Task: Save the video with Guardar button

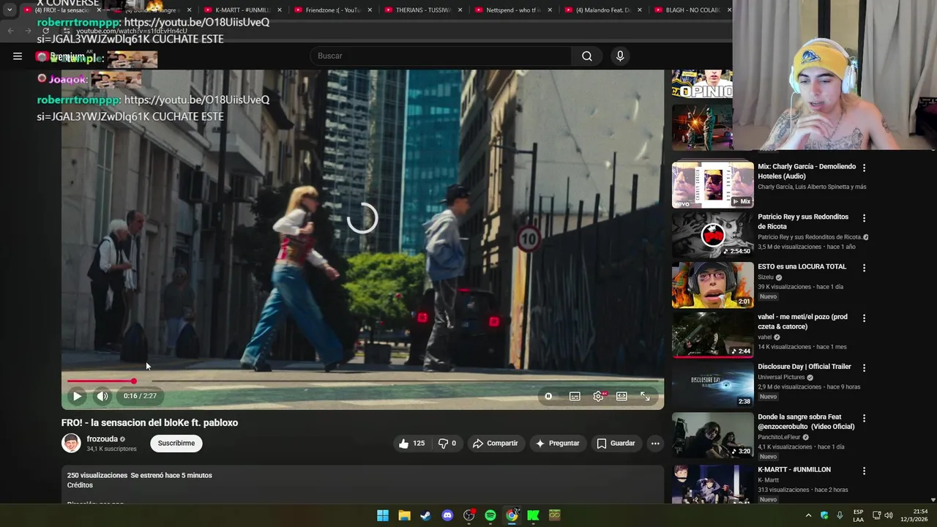Action: pyautogui.click(x=616, y=443)
